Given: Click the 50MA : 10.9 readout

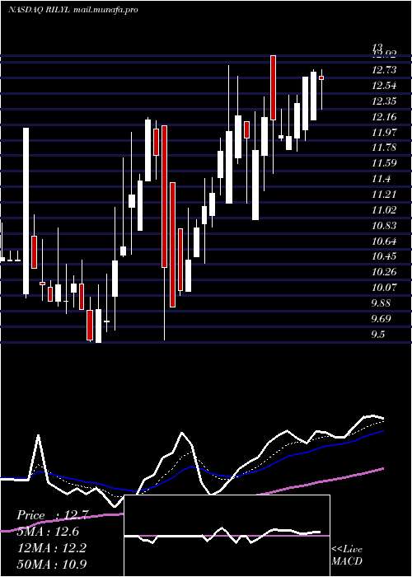Looking at the screenshot, I should click(x=52, y=564).
